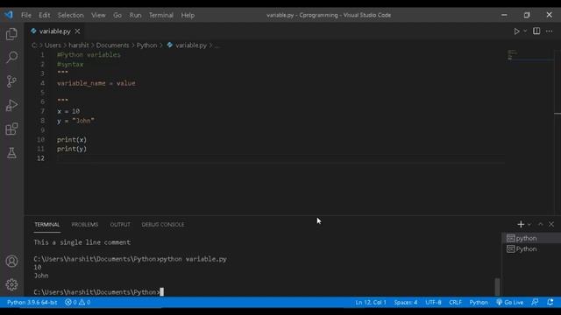Click the C: breadcrumb drive segment
The width and height of the screenshot is (561, 315).
(34, 45)
